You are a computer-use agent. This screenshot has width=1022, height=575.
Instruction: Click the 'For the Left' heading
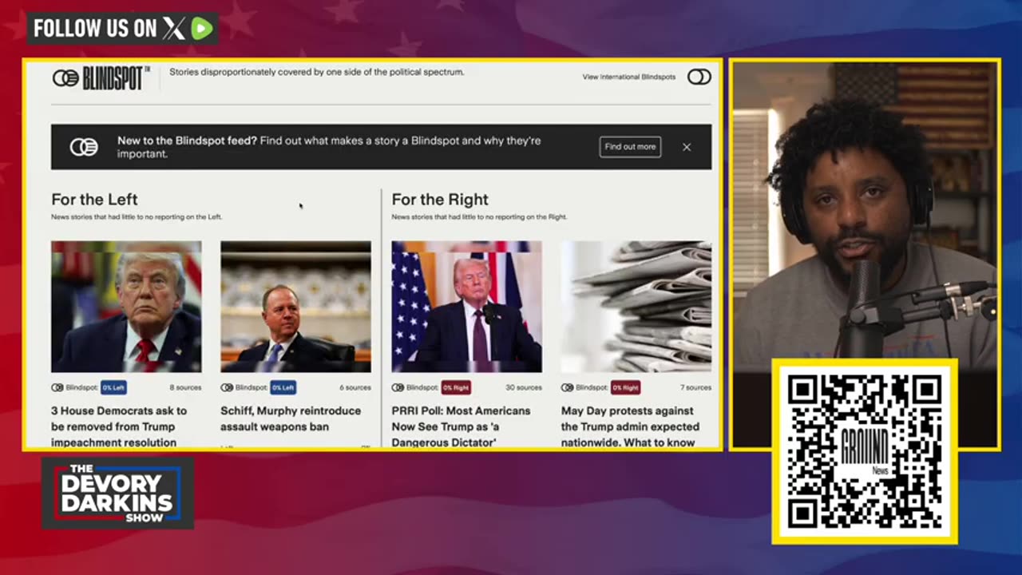pyautogui.click(x=94, y=200)
